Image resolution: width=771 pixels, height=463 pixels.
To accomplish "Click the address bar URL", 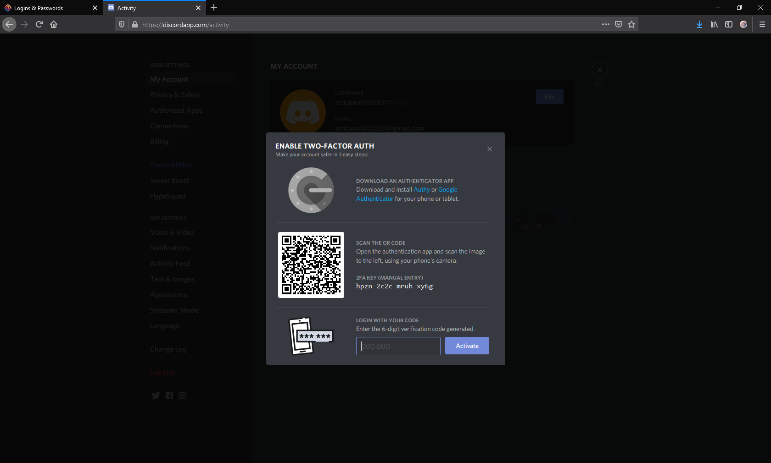I will 185,25.
